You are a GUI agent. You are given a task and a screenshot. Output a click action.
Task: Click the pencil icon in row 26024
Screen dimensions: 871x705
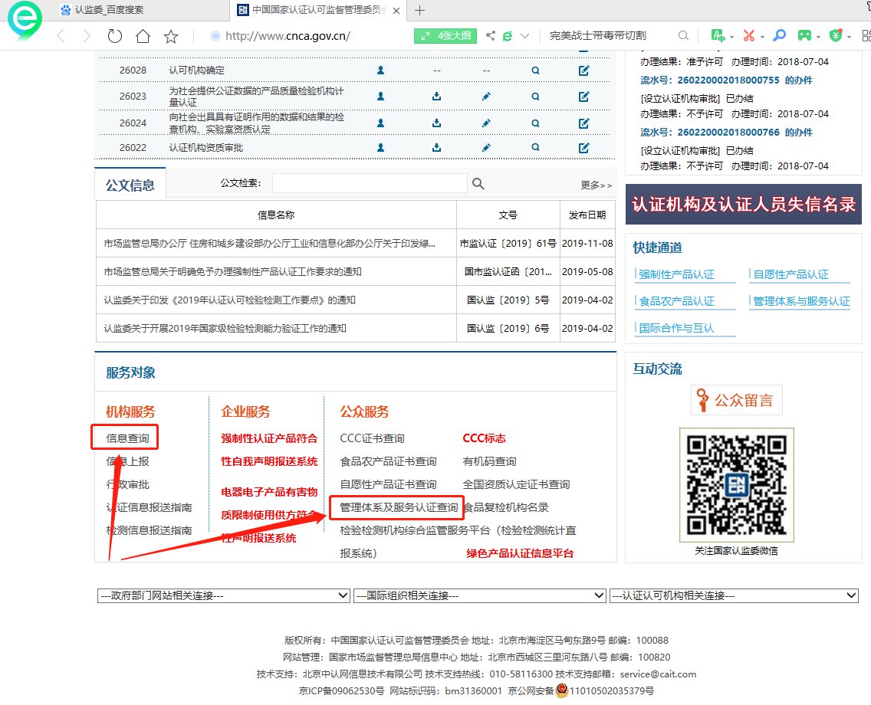click(x=486, y=123)
